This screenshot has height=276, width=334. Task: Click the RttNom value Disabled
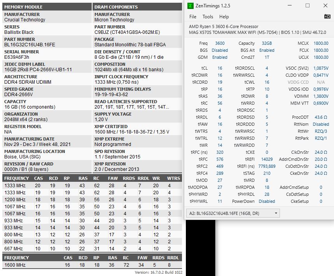(x=321, y=124)
